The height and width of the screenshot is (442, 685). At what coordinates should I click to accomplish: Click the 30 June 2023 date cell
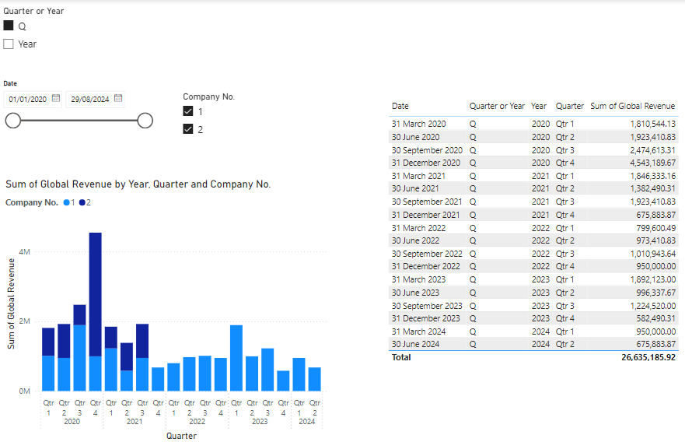(x=415, y=293)
